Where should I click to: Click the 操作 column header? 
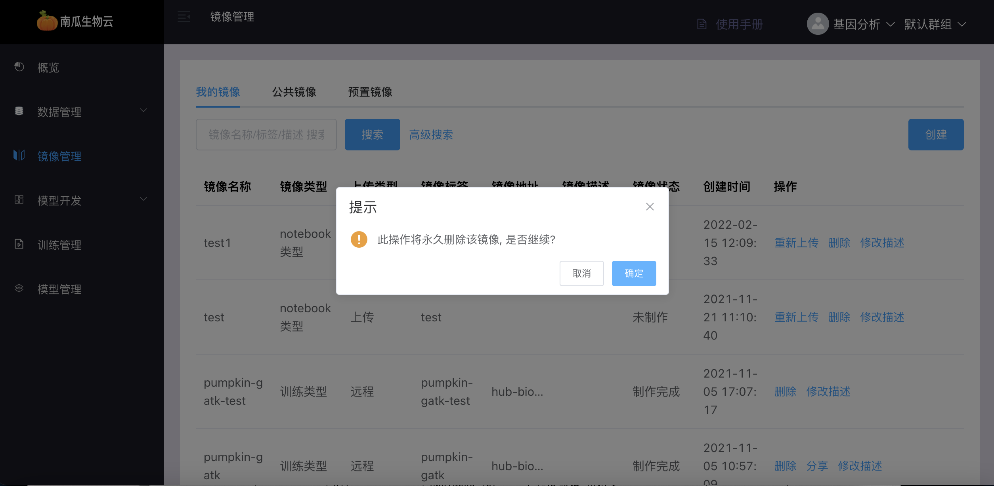click(786, 186)
